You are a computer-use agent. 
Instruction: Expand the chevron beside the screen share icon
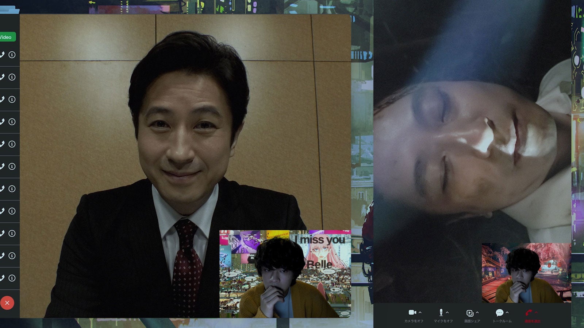(x=477, y=312)
